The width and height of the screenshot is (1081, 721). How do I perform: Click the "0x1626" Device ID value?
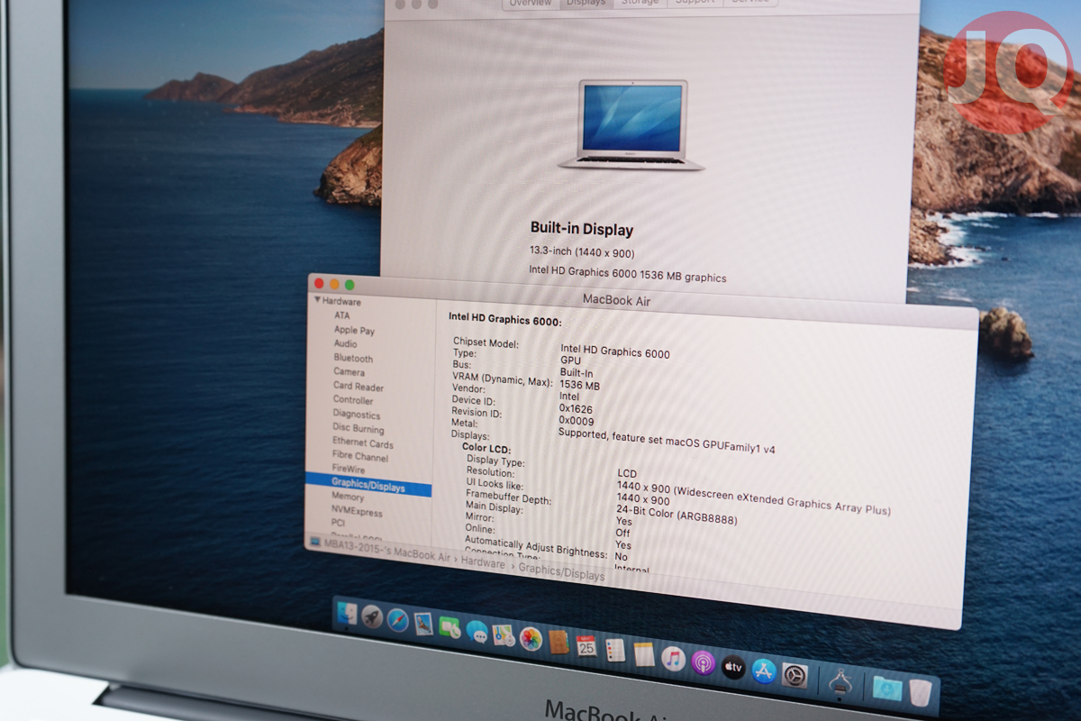click(576, 408)
